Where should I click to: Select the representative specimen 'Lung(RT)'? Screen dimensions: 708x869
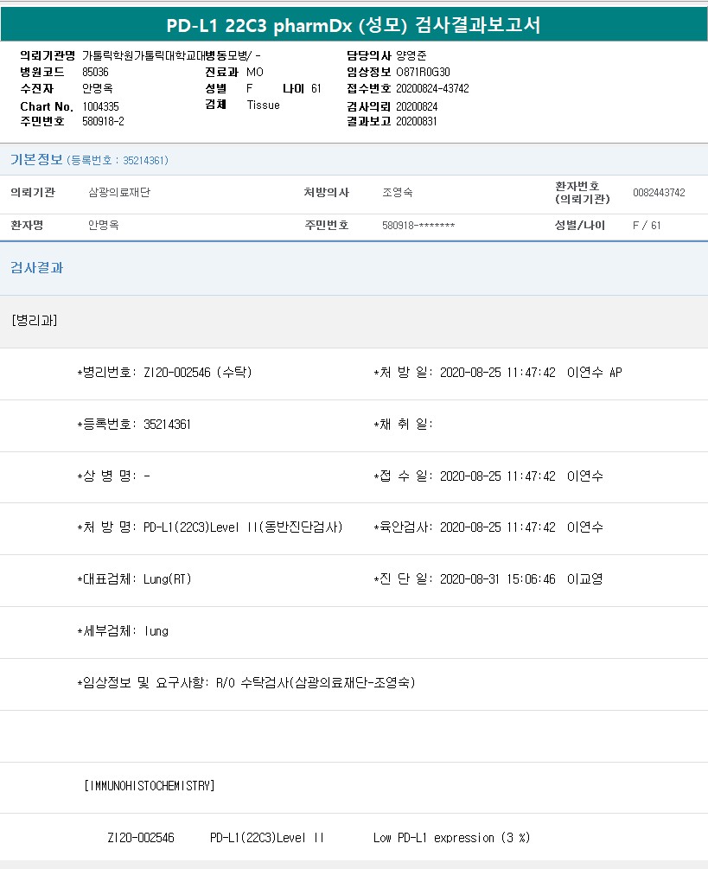pyautogui.click(x=168, y=579)
